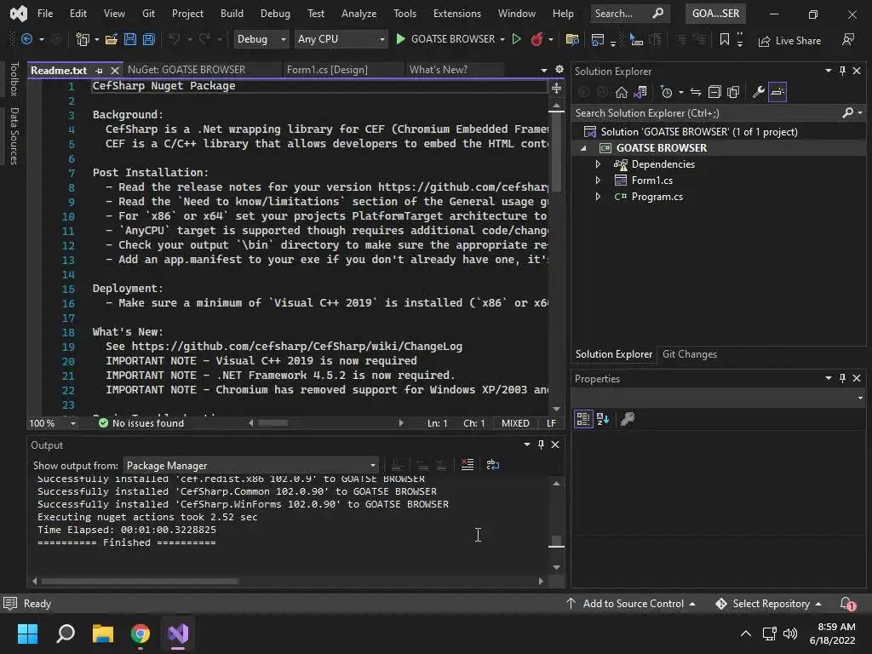Click the Send Feedback person icon
The width and height of the screenshot is (872, 654).
pyautogui.click(x=848, y=39)
